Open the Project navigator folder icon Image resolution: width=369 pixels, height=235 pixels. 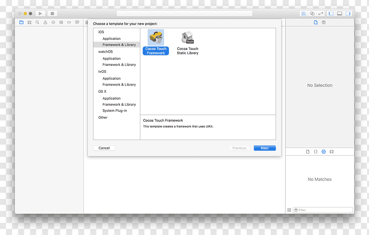[21, 22]
